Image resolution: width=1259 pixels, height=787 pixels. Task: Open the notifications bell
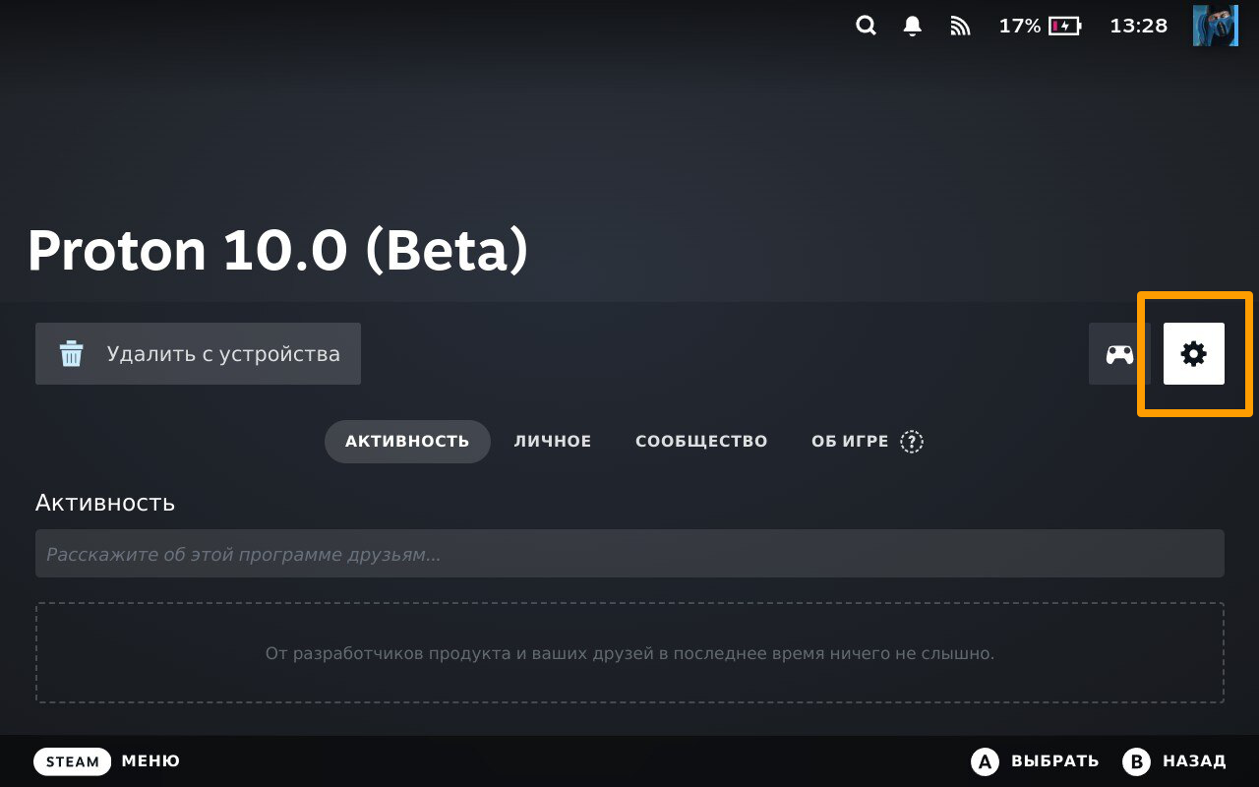tap(912, 27)
